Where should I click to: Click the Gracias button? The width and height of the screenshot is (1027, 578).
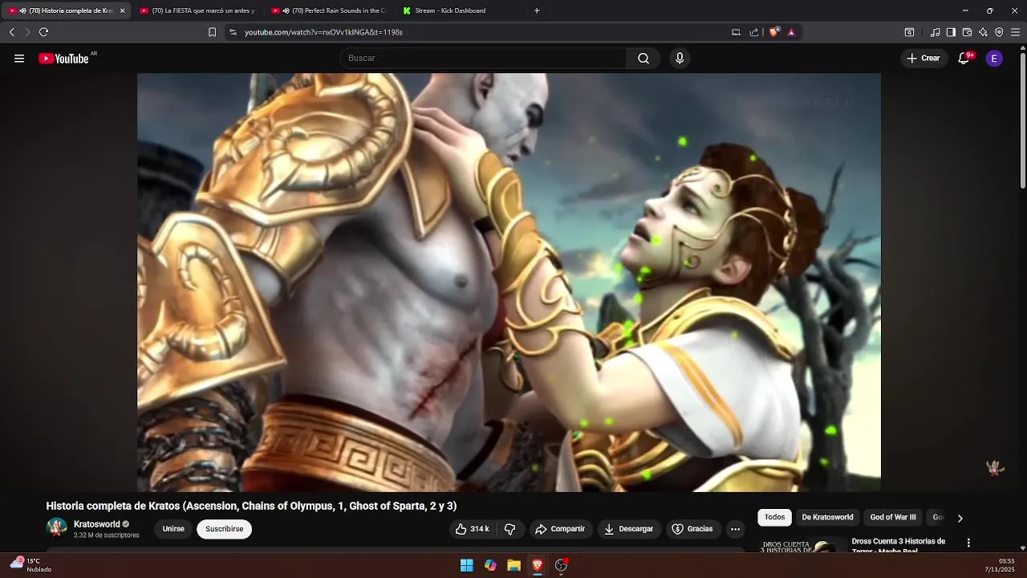(x=692, y=529)
